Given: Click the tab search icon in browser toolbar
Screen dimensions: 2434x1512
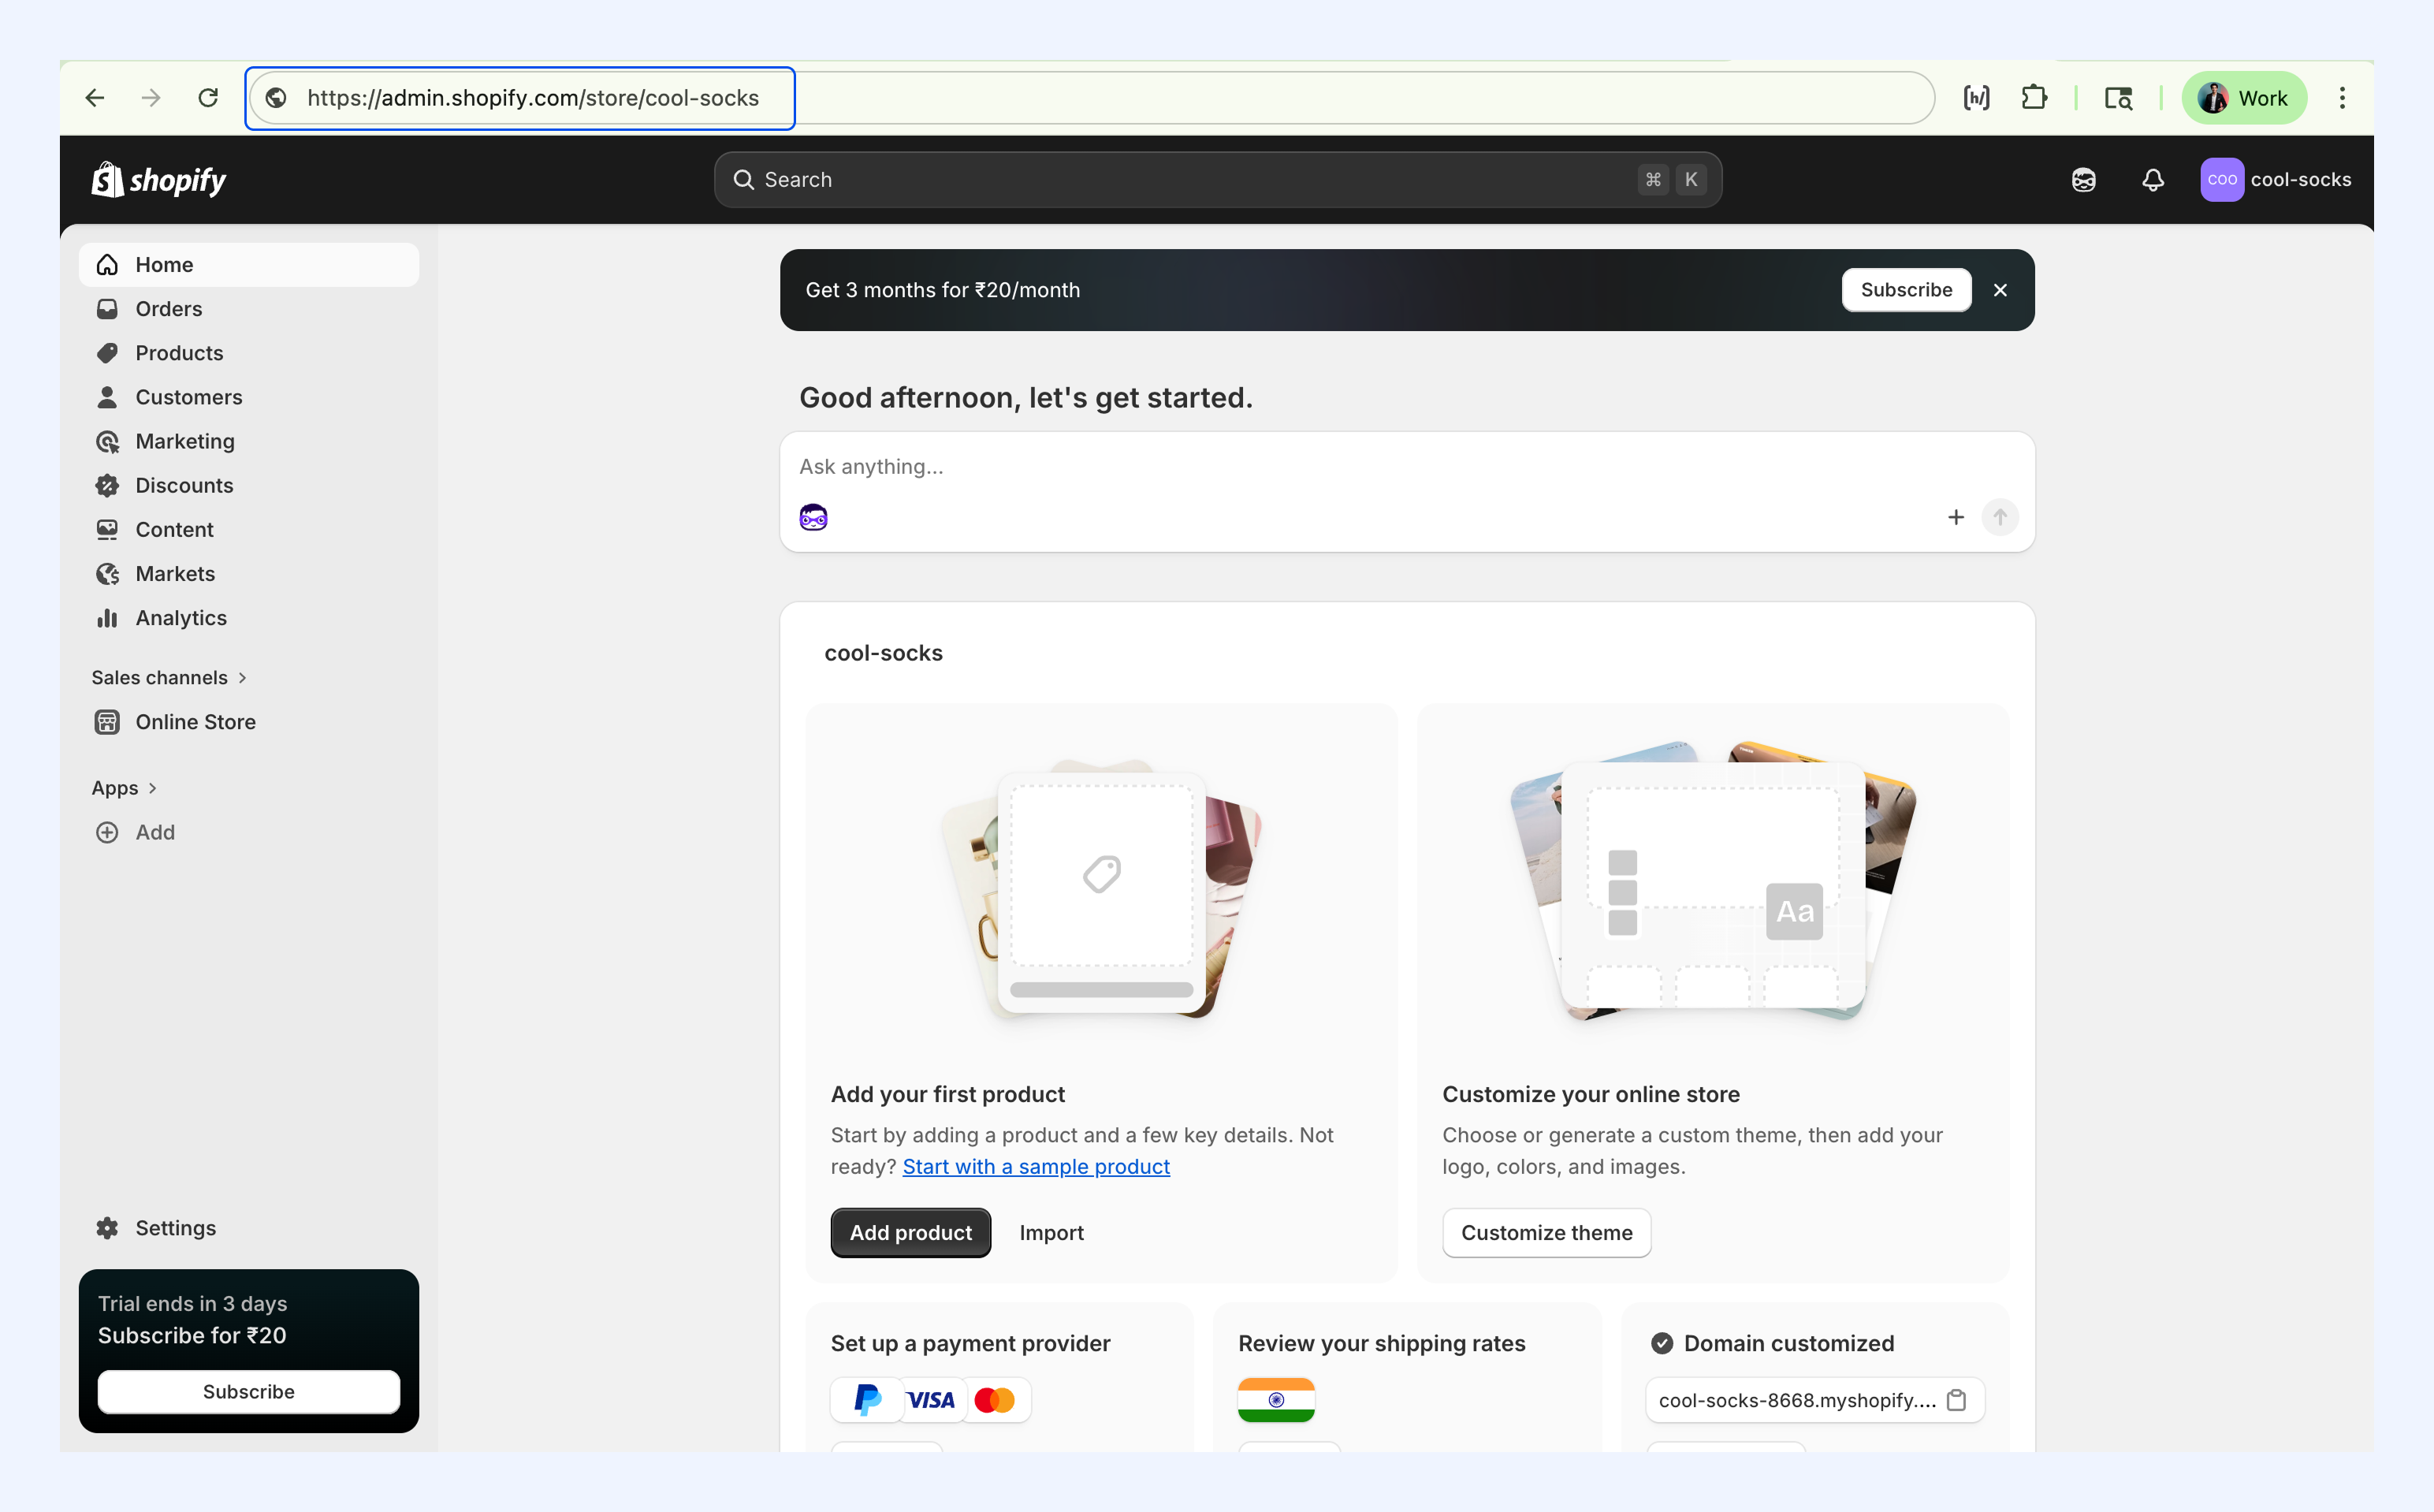Looking at the screenshot, I should [x=2118, y=98].
